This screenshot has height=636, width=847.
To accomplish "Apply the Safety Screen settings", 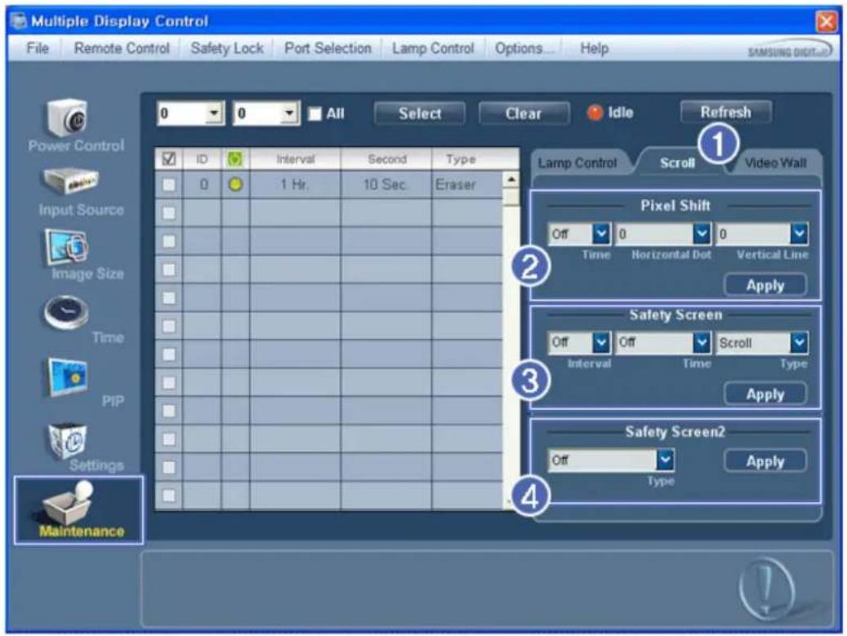I will tap(765, 394).
